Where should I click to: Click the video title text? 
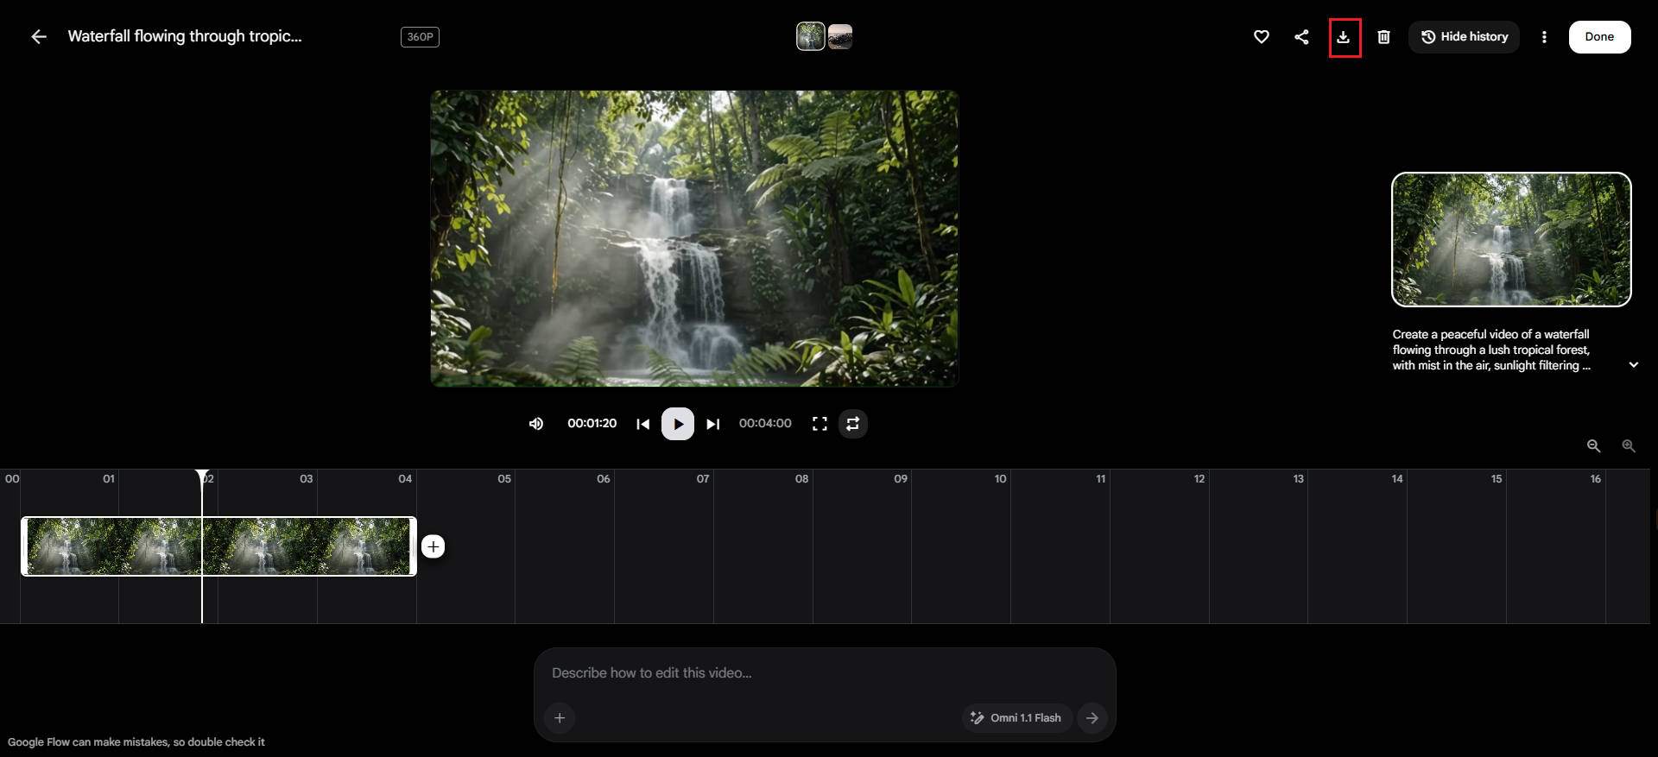tap(185, 36)
